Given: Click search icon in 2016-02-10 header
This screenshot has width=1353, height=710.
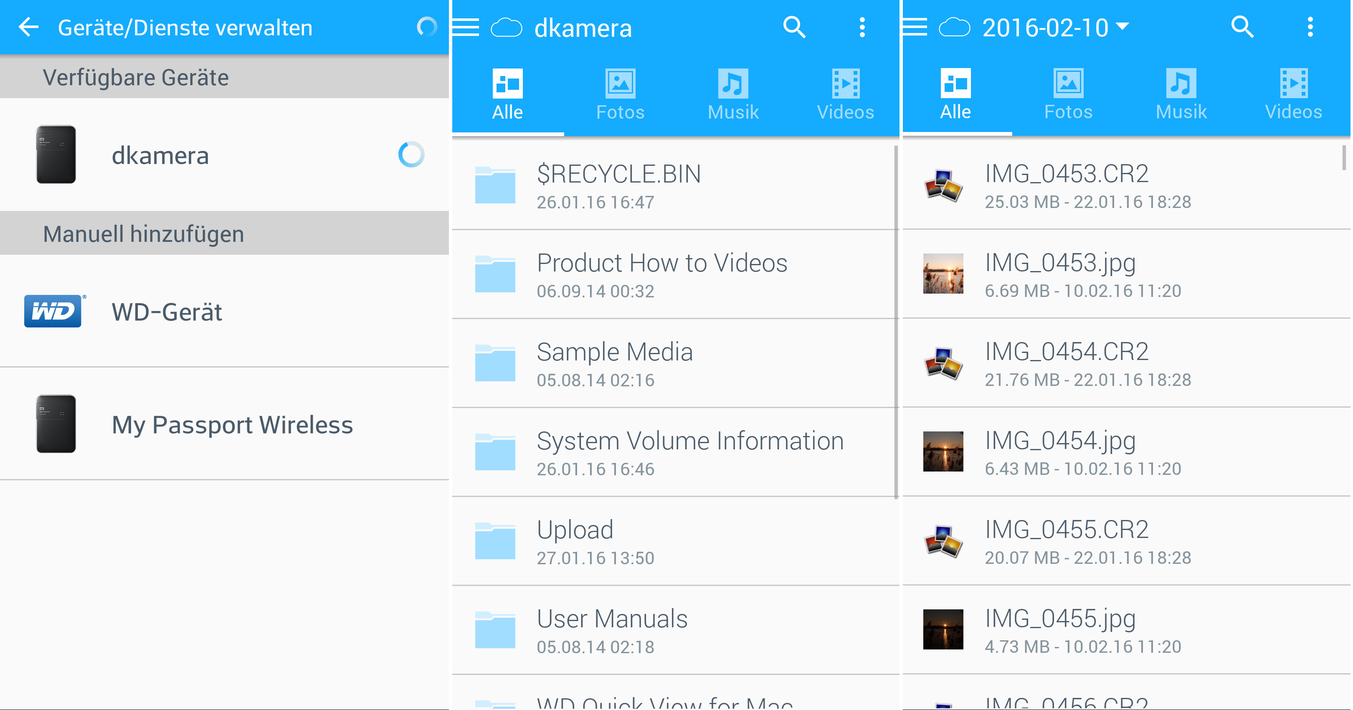Looking at the screenshot, I should click(1242, 27).
